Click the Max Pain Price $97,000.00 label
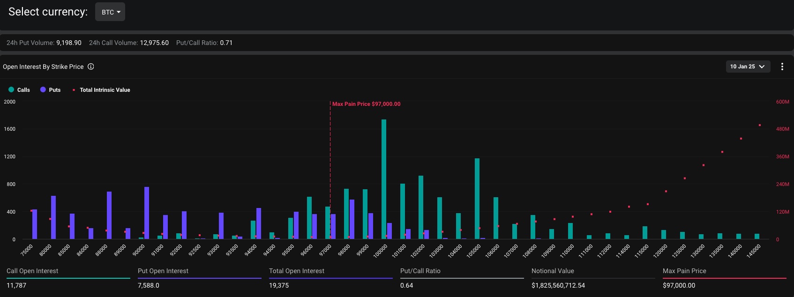The height and width of the screenshot is (297, 794). click(366, 104)
